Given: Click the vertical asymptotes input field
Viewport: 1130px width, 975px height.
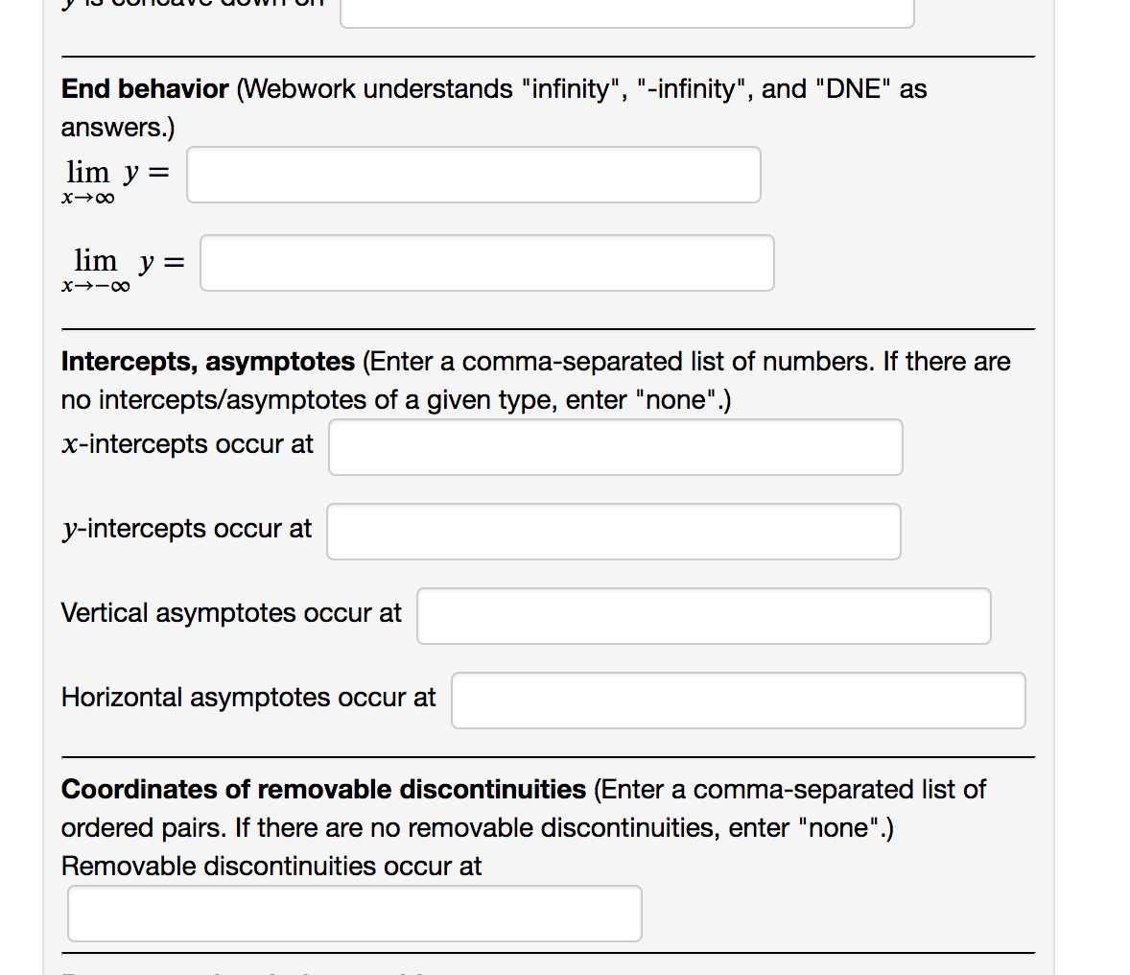Looking at the screenshot, I should [703, 616].
